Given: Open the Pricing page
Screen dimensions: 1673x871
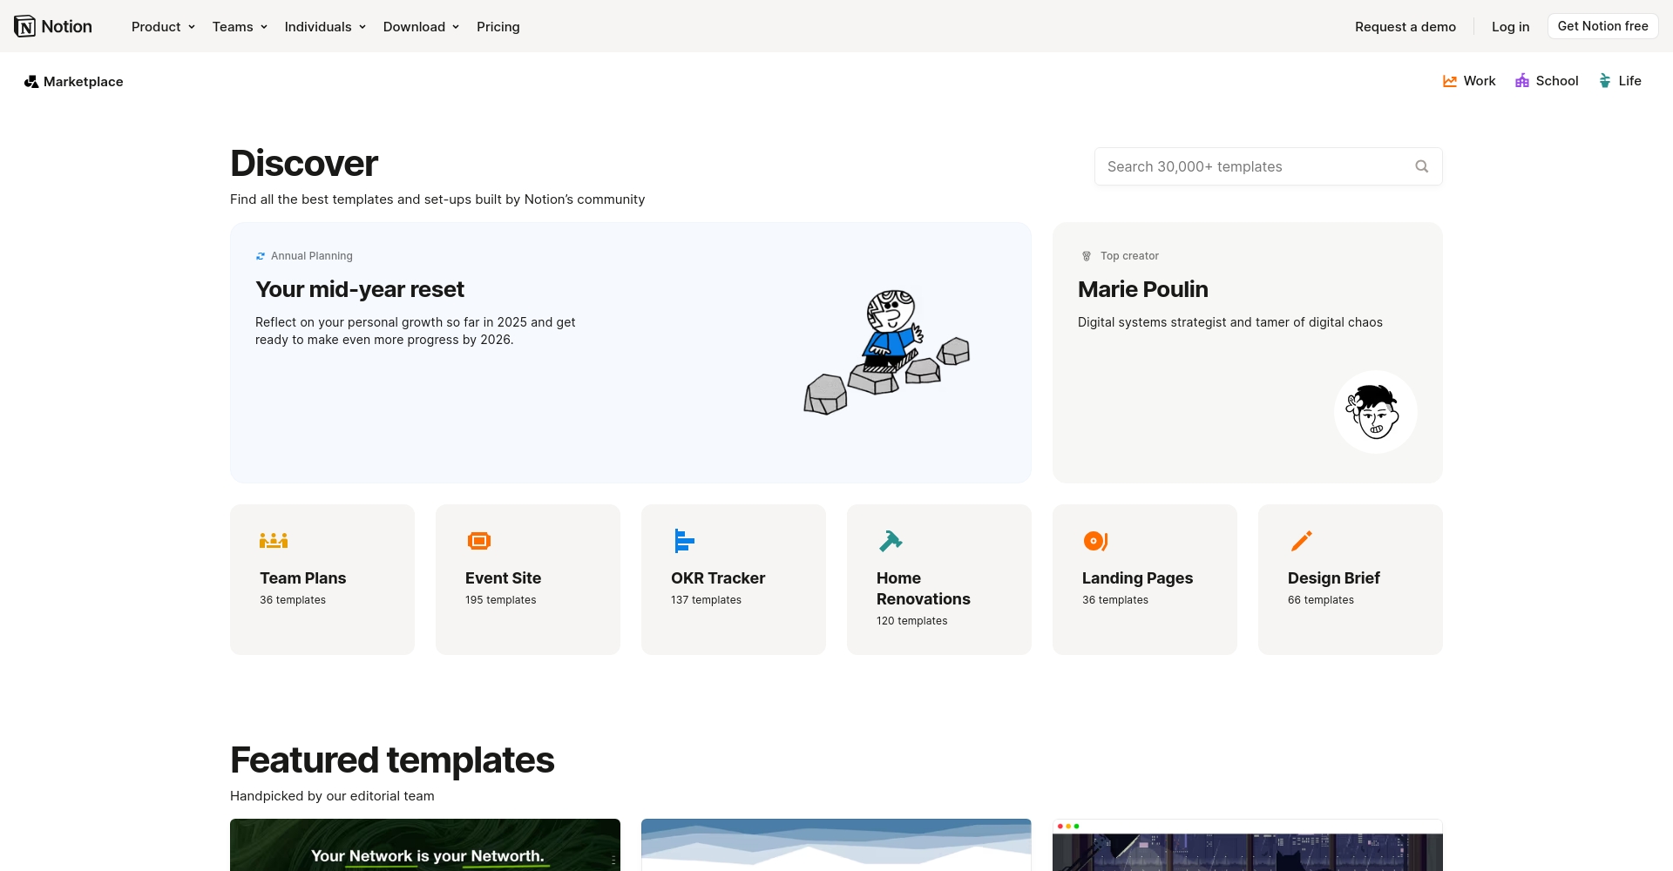Looking at the screenshot, I should 498,27.
